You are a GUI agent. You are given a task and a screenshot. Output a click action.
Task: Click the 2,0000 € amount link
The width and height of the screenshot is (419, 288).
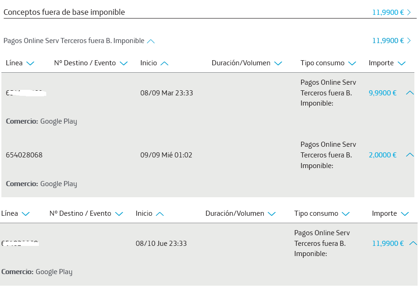click(x=382, y=155)
